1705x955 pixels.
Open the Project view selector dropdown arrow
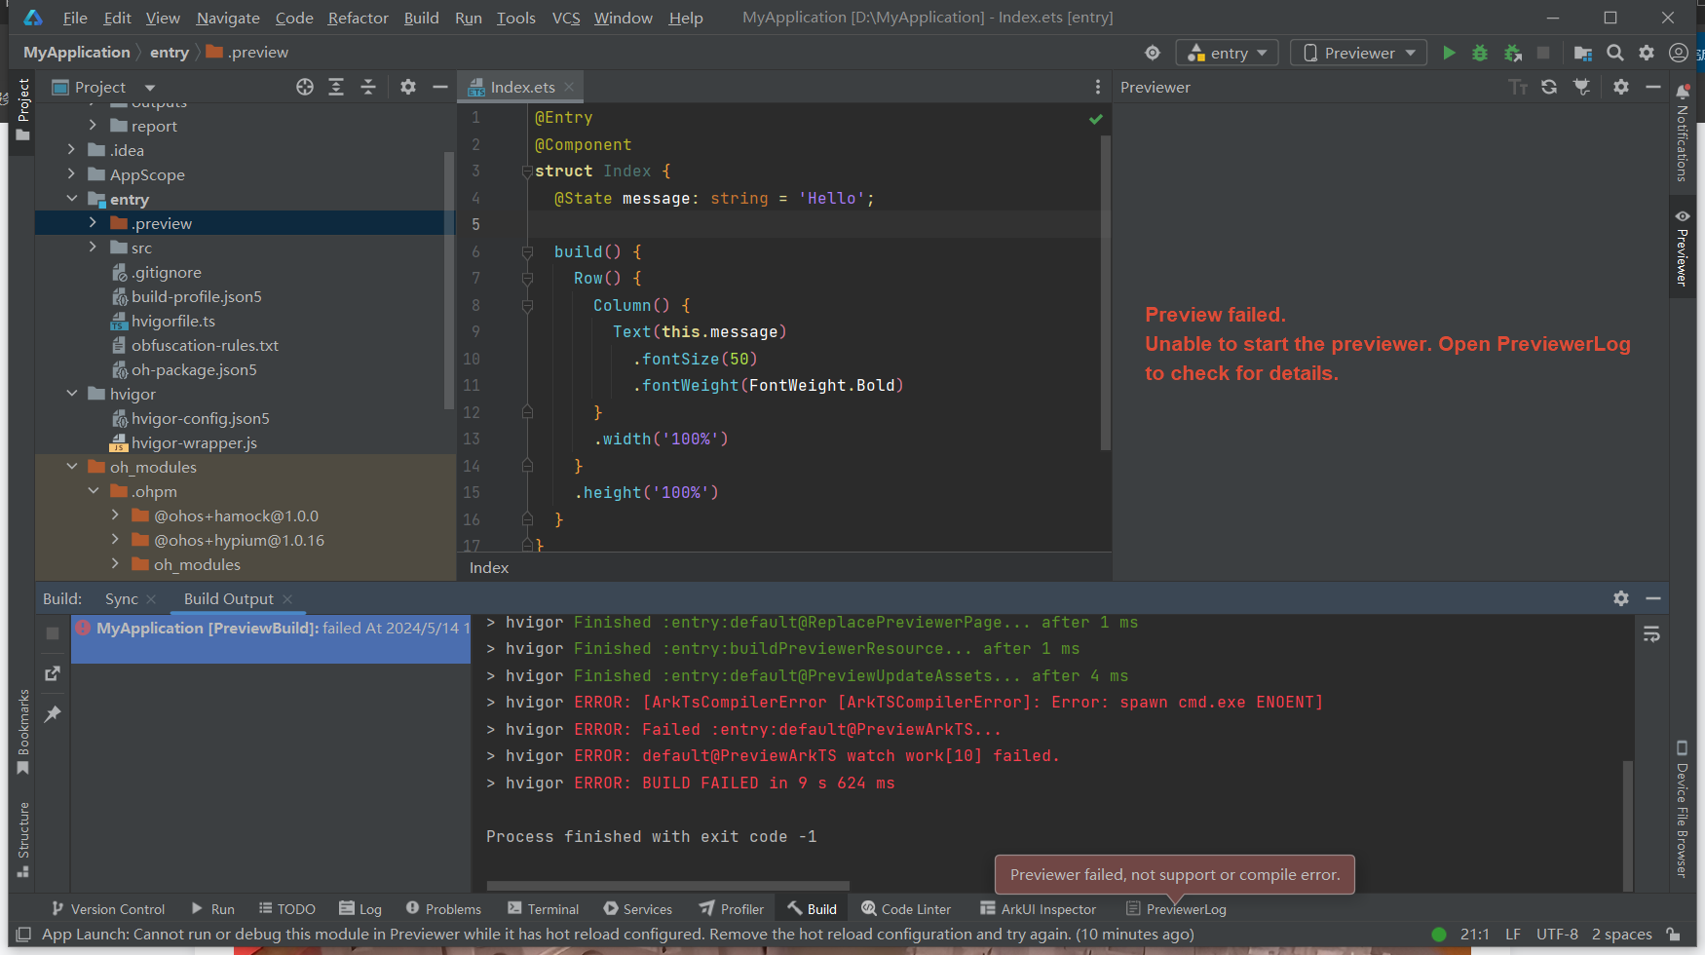[x=150, y=88]
